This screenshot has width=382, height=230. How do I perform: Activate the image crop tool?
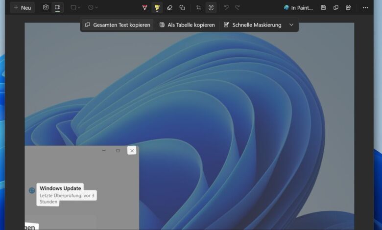(x=198, y=8)
